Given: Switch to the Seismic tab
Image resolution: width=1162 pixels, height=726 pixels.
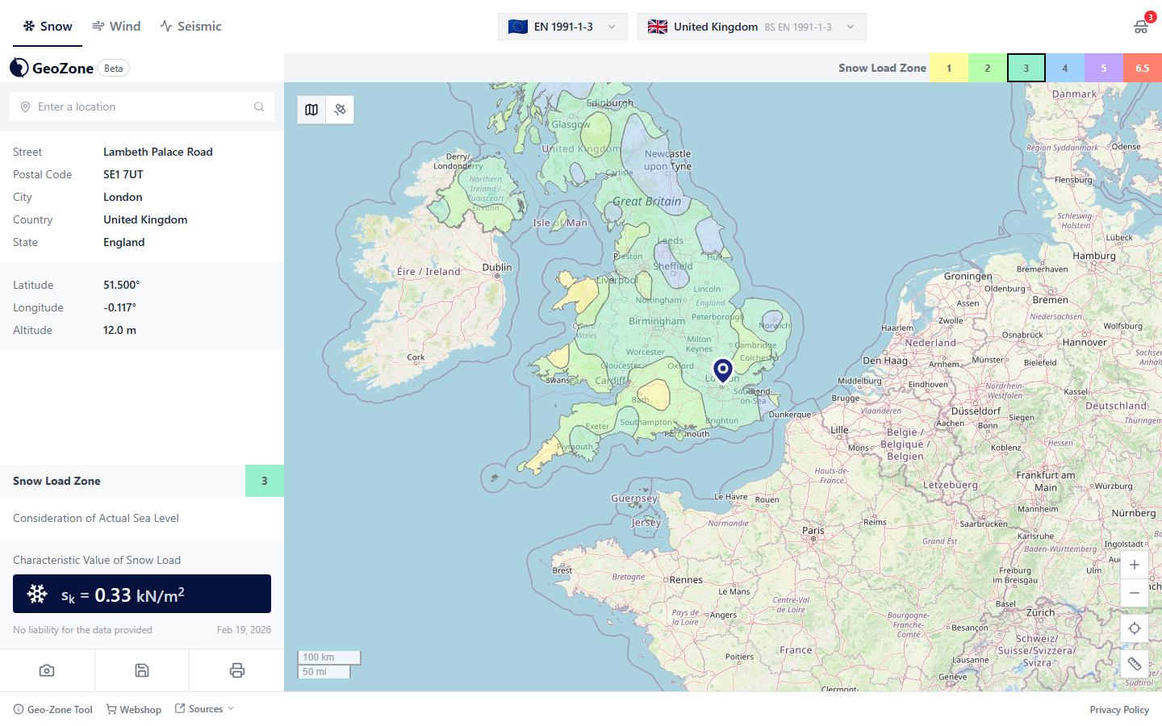Looking at the screenshot, I should tap(190, 26).
